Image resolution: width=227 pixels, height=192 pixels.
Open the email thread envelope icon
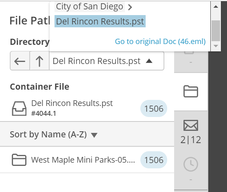[191, 126]
